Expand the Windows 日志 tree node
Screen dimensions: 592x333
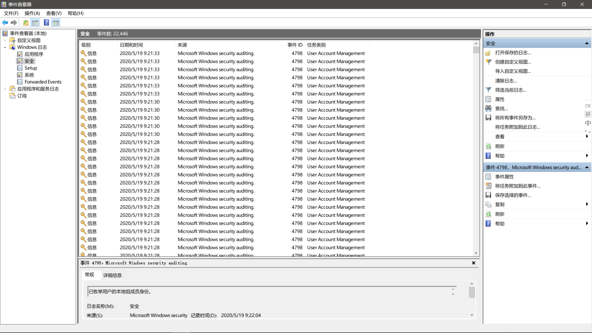pyautogui.click(x=5, y=47)
